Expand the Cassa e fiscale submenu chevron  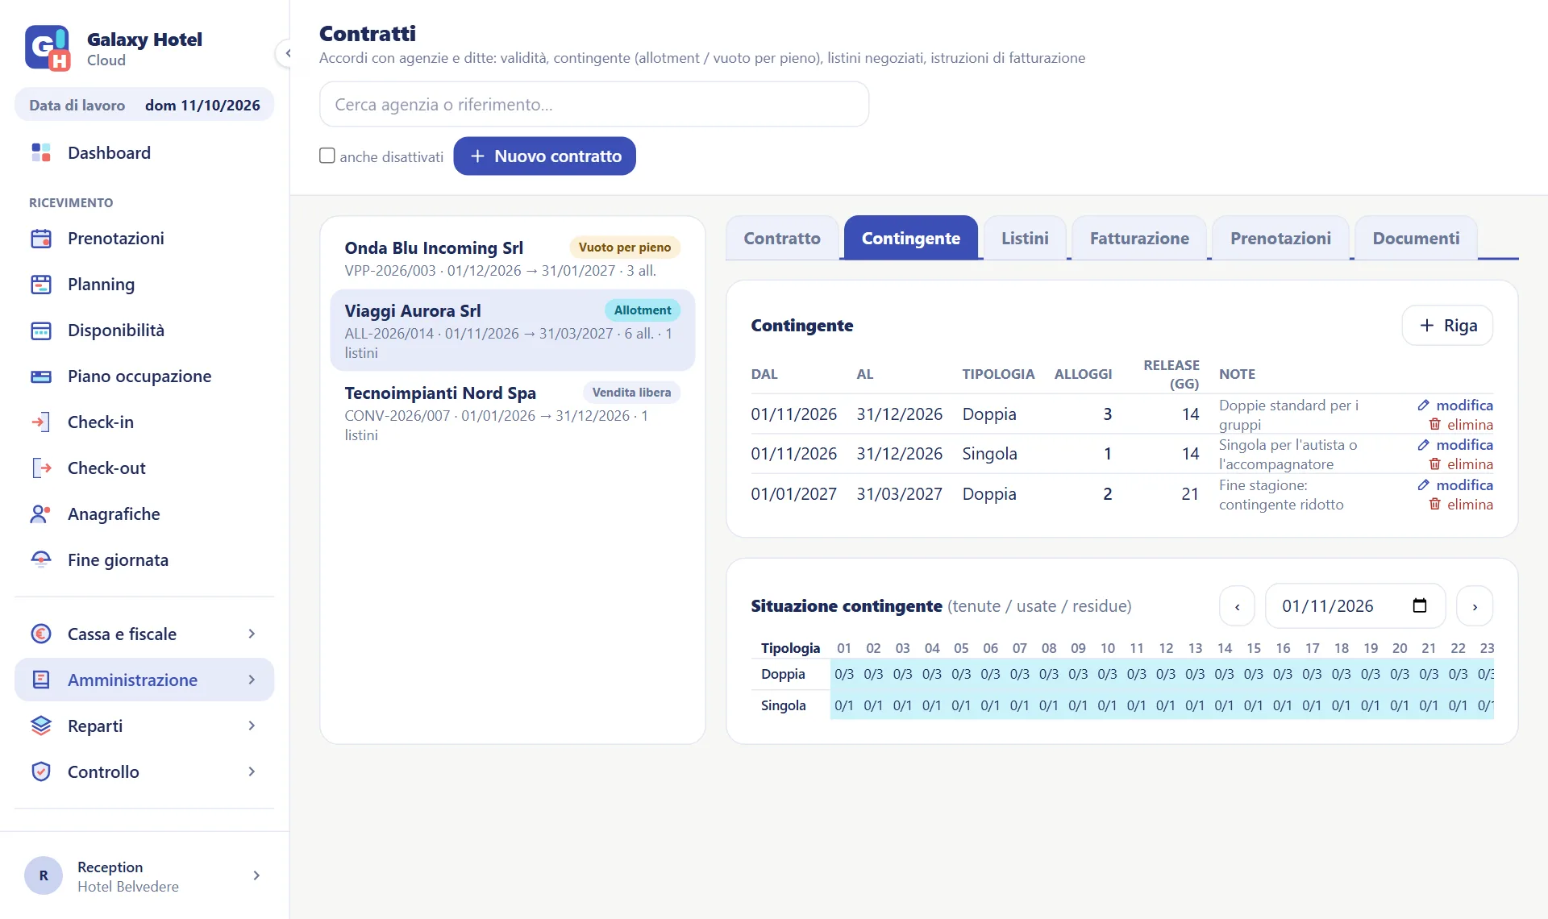252,634
